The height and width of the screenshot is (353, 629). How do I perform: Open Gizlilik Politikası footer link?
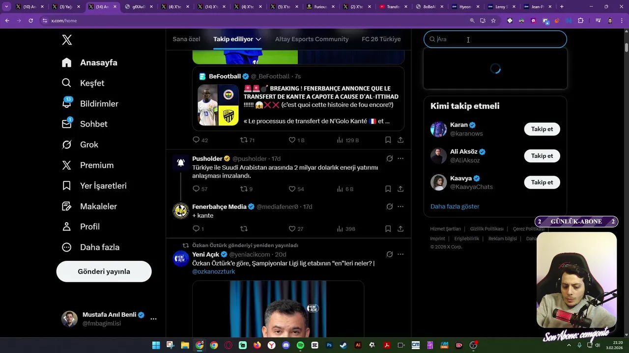[x=486, y=229]
